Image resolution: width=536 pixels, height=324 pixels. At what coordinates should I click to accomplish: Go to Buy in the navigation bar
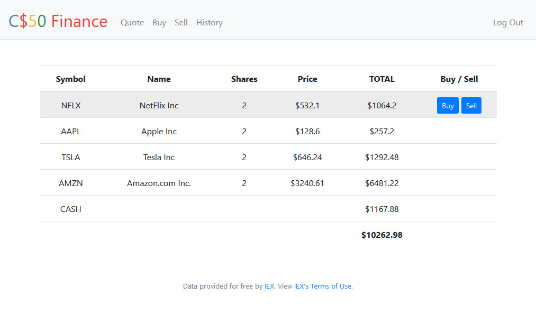tap(159, 23)
